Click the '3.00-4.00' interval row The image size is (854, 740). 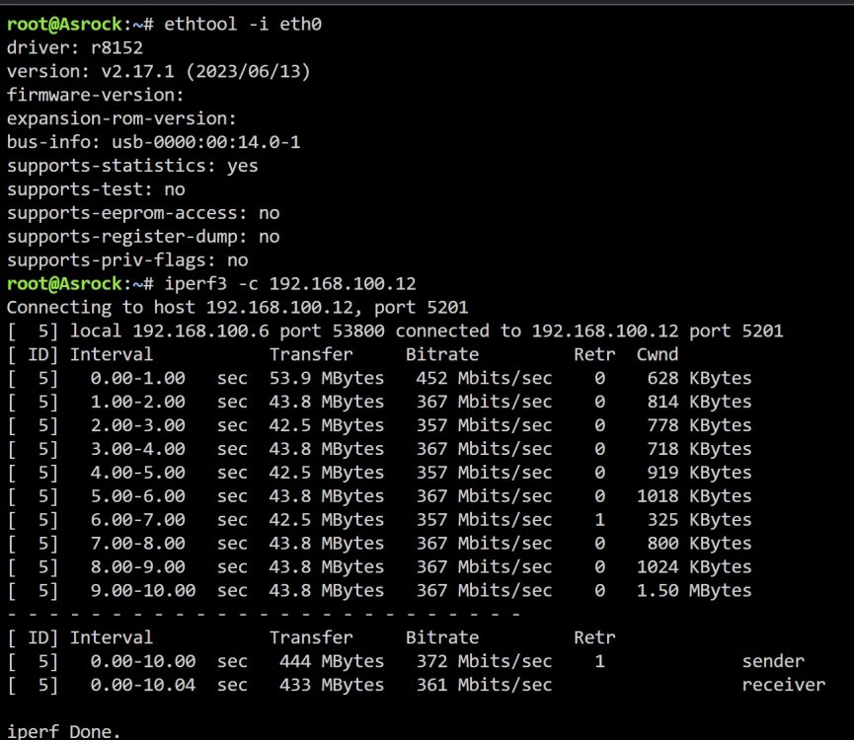click(x=380, y=449)
